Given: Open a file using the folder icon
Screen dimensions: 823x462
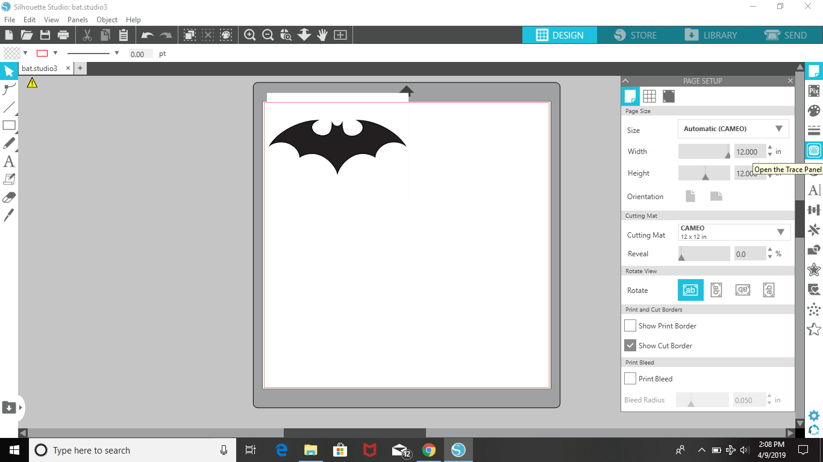Looking at the screenshot, I should (27, 35).
